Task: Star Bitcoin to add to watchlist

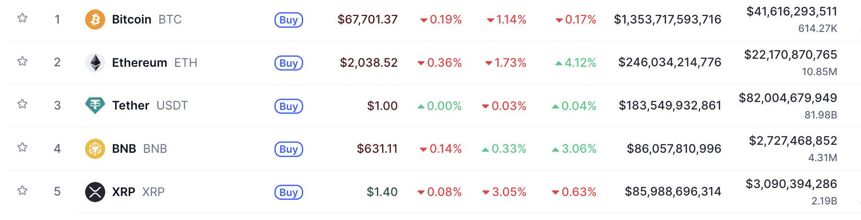Action: tap(22, 18)
